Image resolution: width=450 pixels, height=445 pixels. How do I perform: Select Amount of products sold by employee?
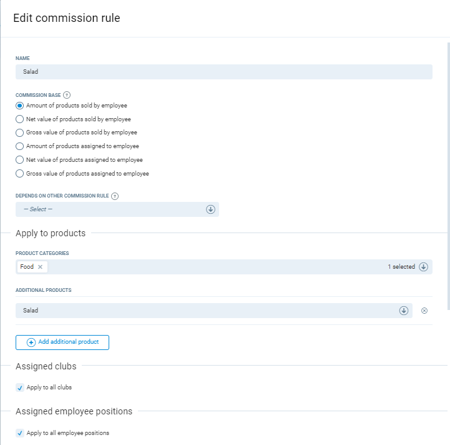point(20,106)
